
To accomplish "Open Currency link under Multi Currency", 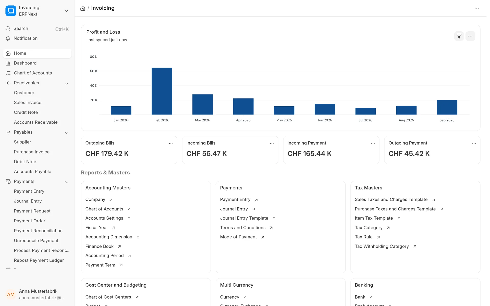I will [x=230, y=297].
